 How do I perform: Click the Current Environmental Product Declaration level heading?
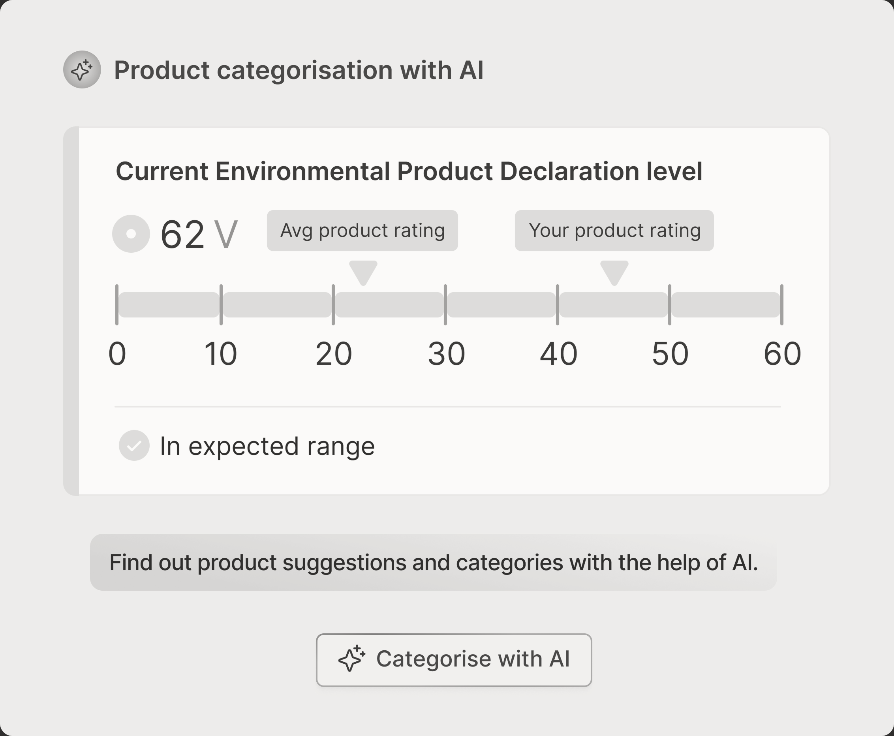pos(409,171)
